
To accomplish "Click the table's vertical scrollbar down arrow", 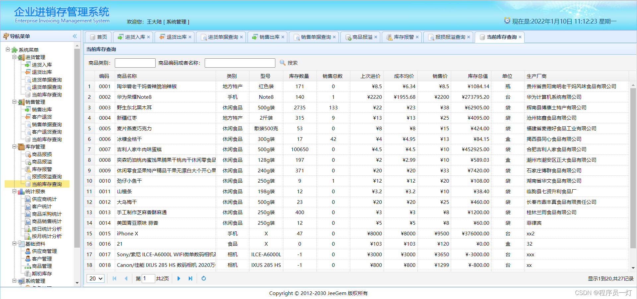I will 633,268.
